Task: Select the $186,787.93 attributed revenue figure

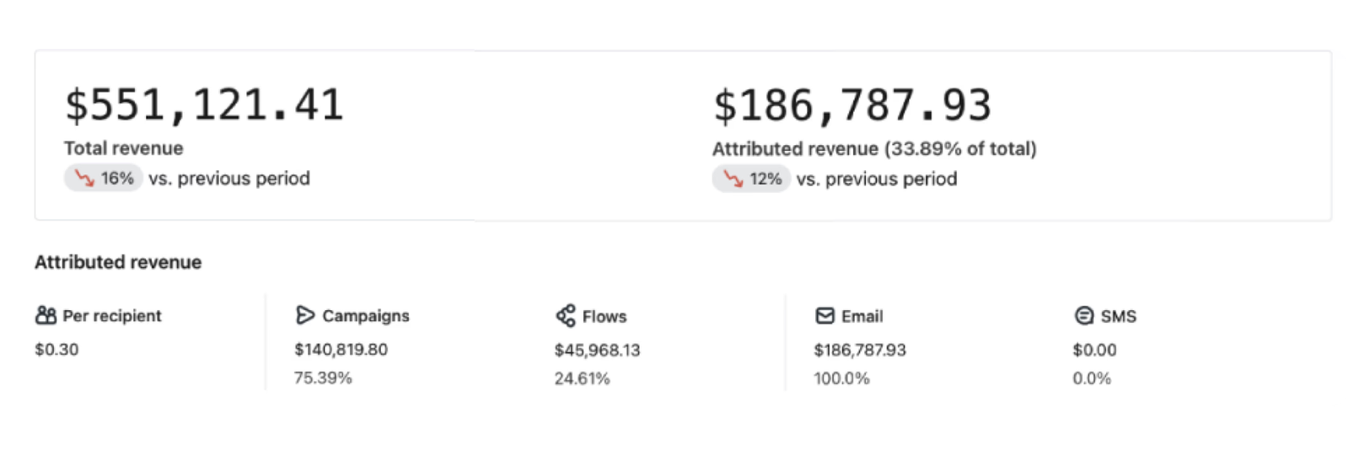Action: point(852,105)
